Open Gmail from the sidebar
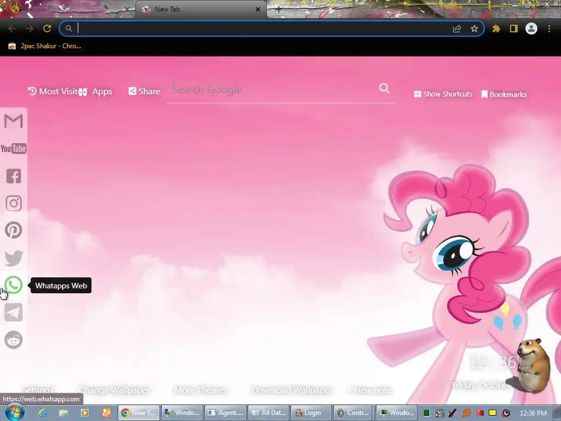 click(14, 121)
